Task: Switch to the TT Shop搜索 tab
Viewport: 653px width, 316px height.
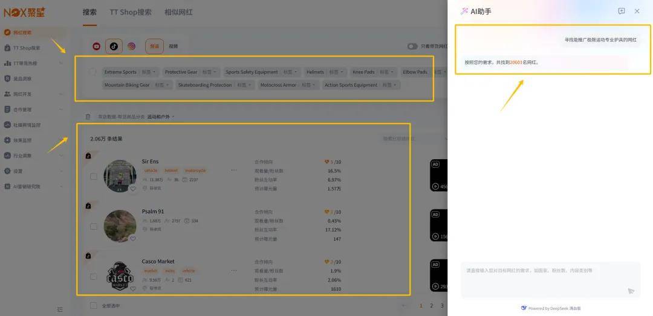Action: [131, 12]
